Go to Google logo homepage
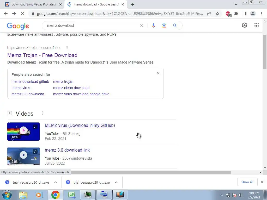The image size is (267, 200). pos(18,26)
